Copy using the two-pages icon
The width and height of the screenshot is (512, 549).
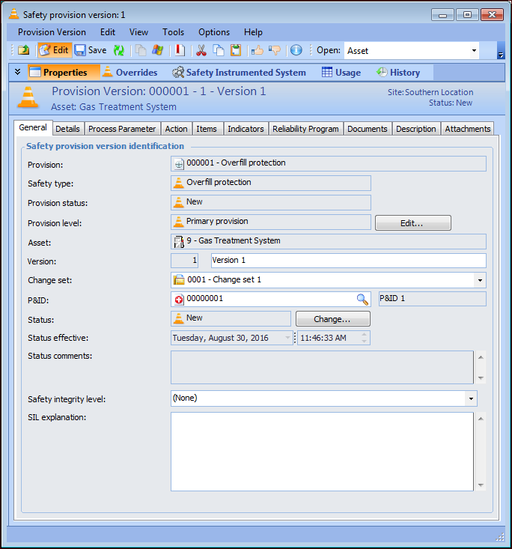click(x=219, y=50)
